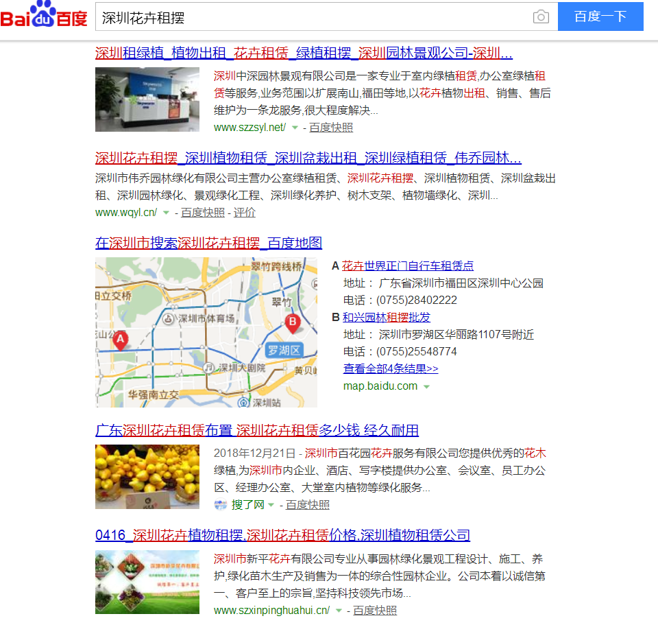Click the www.szxinpinghuahui.cn/ URL
This screenshot has height=625, width=658.
pyautogui.click(x=272, y=611)
